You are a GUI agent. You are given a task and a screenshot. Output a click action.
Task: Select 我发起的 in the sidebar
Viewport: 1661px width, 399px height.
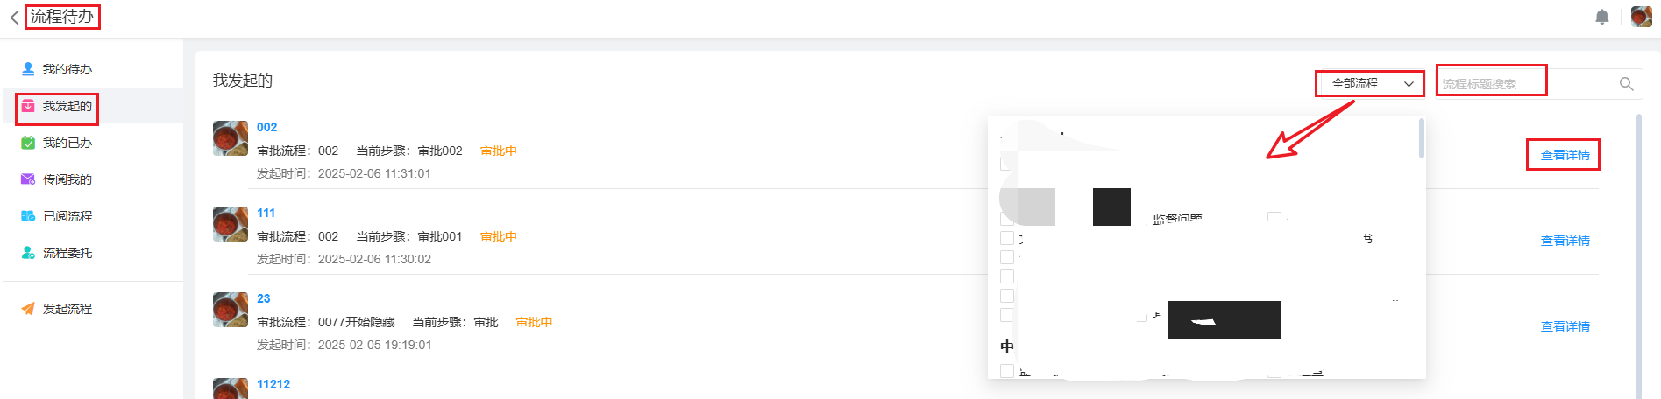67,106
